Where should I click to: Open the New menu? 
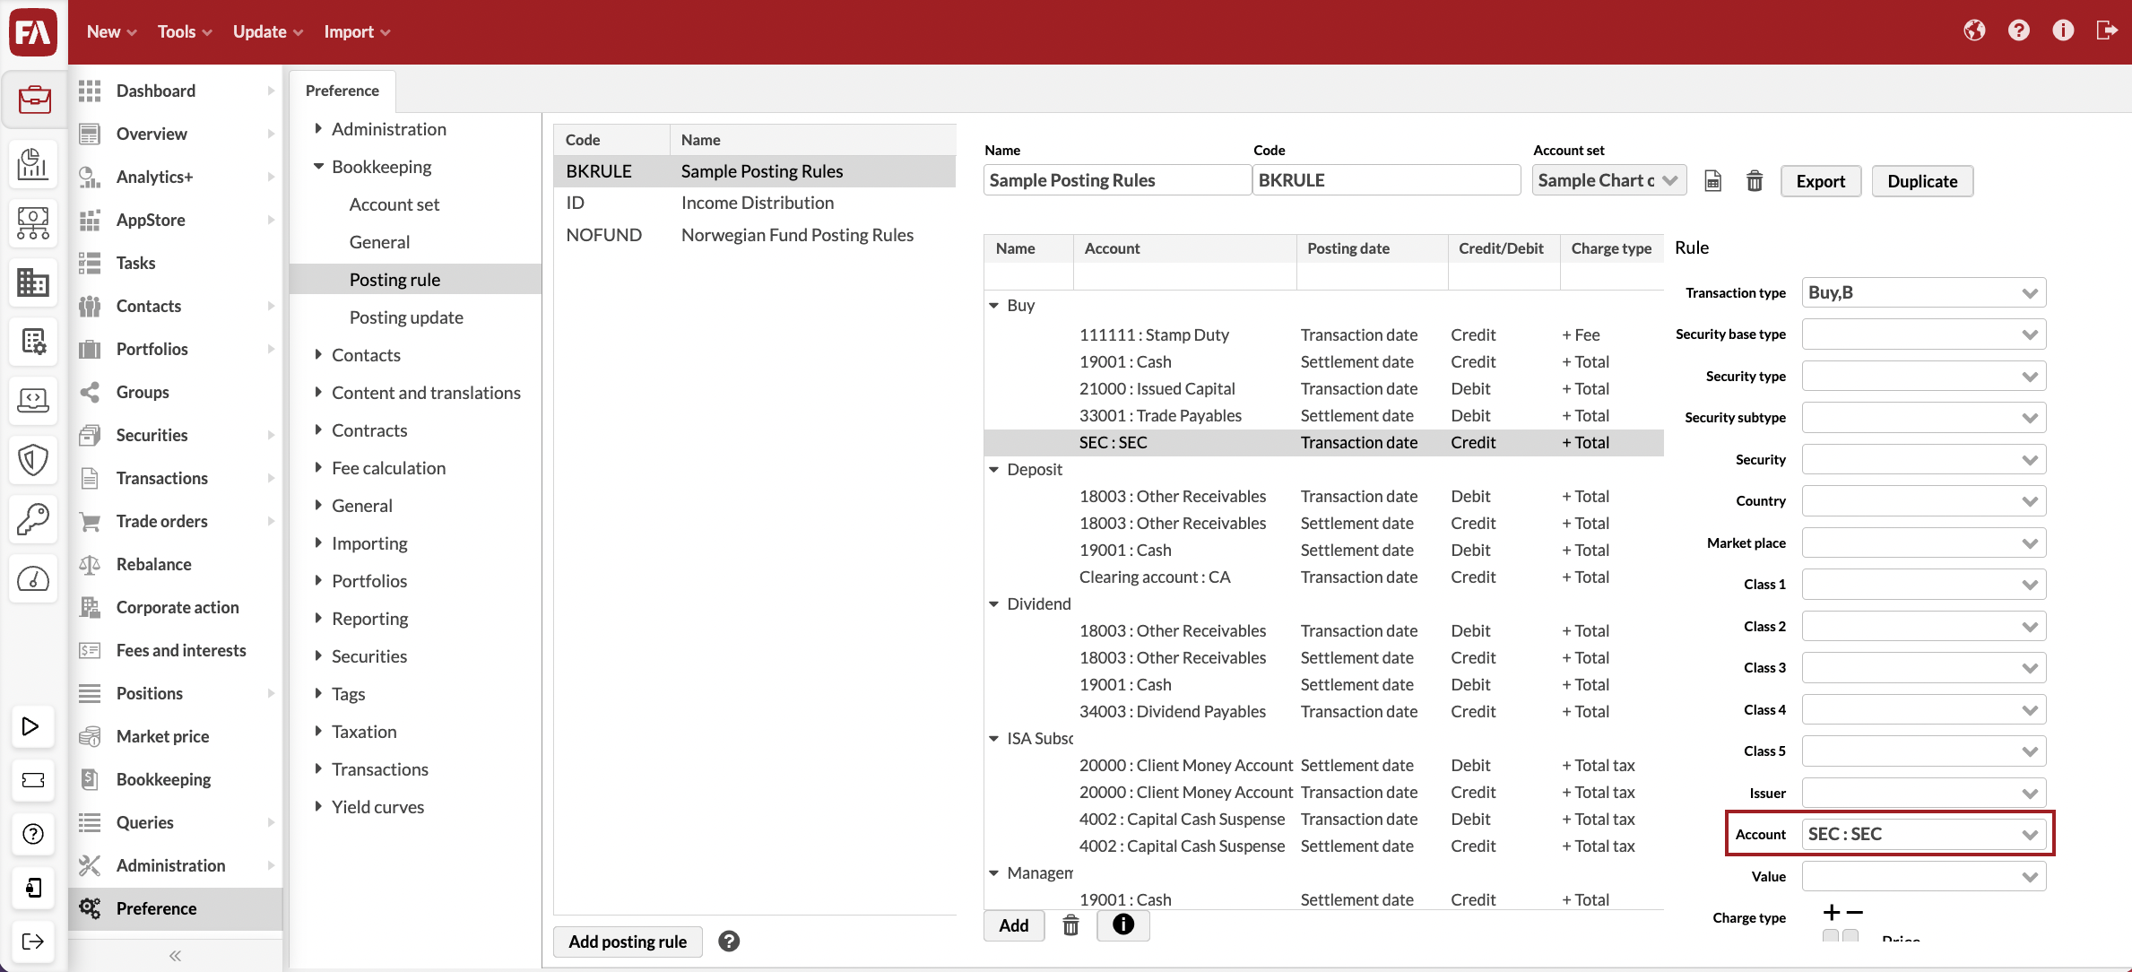click(111, 31)
